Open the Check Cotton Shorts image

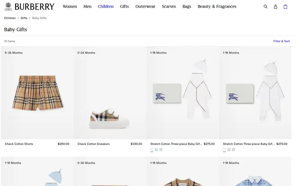tap(37, 93)
